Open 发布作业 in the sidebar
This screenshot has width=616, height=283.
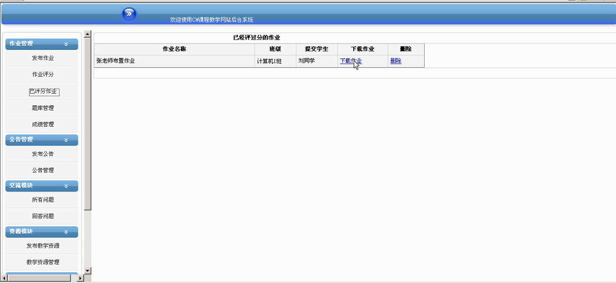pyautogui.click(x=43, y=58)
